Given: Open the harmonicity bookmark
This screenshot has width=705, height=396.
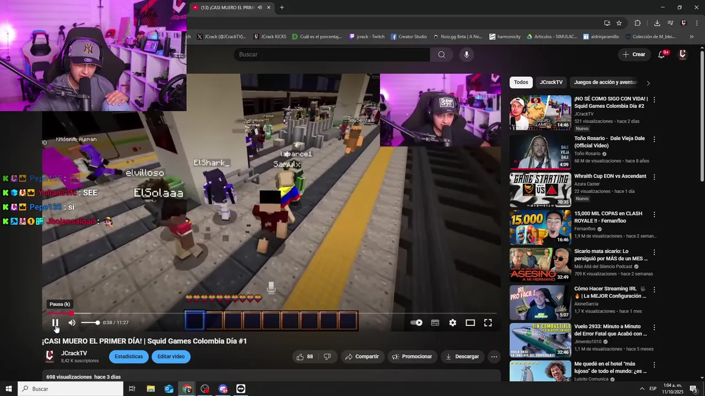Looking at the screenshot, I should coord(505,37).
